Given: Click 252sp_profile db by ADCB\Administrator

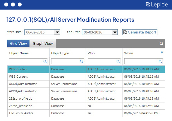Looking at the screenshot, I should (x=28, y=98).
